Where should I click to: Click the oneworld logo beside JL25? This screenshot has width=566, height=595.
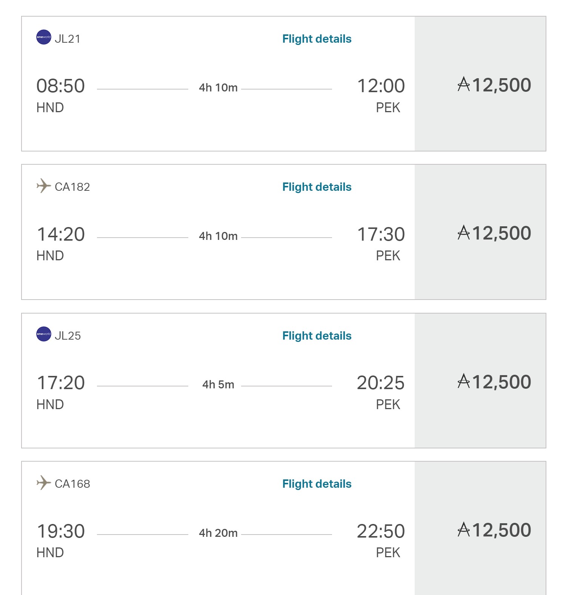tap(44, 334)
